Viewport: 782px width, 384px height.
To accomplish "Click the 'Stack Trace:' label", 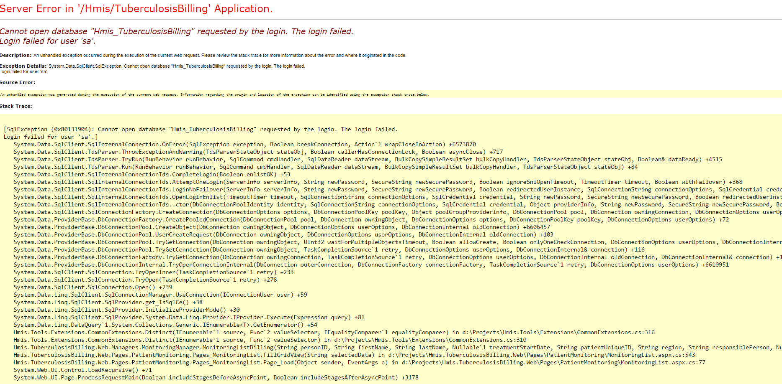I will (16, 106).
